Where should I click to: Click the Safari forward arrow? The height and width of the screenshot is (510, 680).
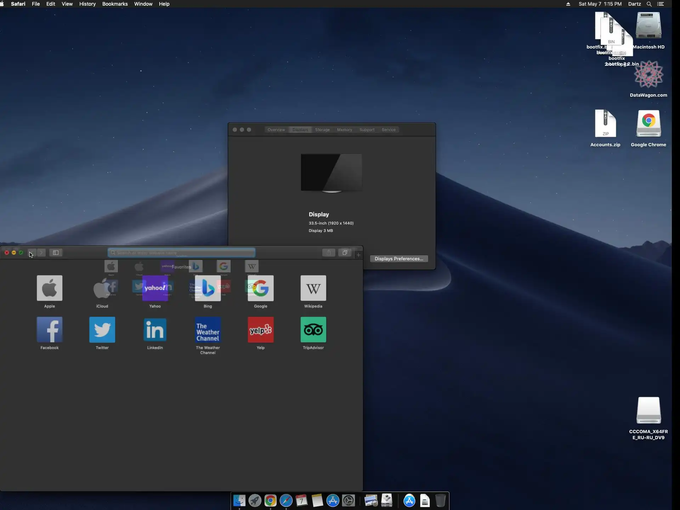41,253
